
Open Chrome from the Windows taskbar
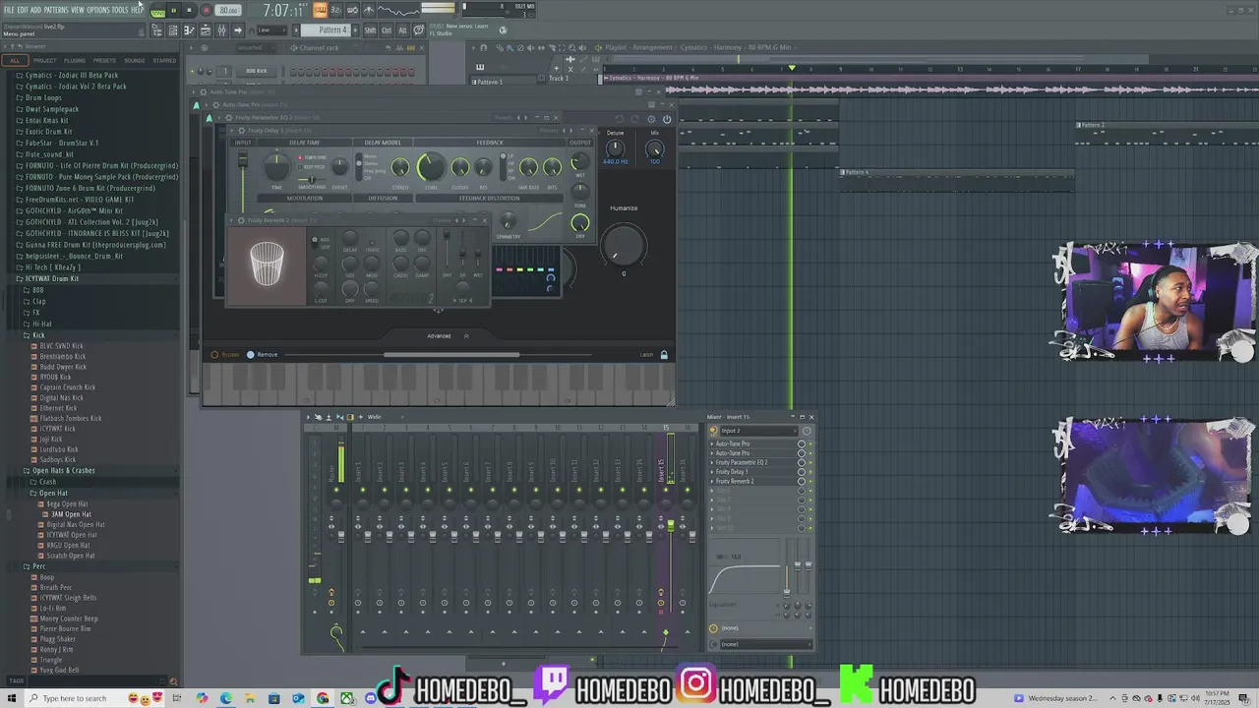(323, 698)
